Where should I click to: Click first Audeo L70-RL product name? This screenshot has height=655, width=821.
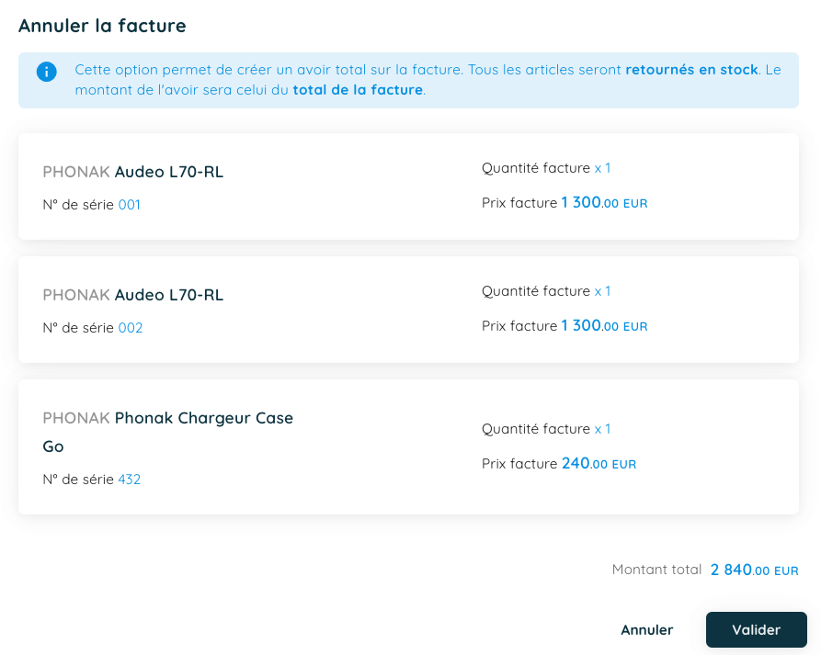tap(169, 172)
